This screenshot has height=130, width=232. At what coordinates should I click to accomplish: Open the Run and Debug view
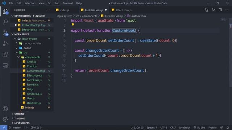coord(5,44)
